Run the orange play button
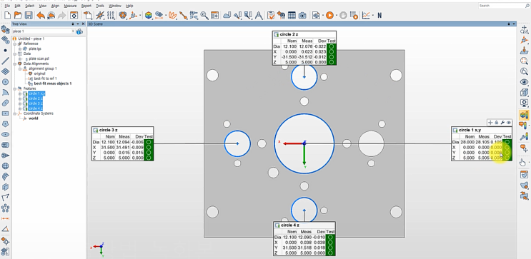Image resolution: width=531 pixels, height=259 pixels. 330,15
